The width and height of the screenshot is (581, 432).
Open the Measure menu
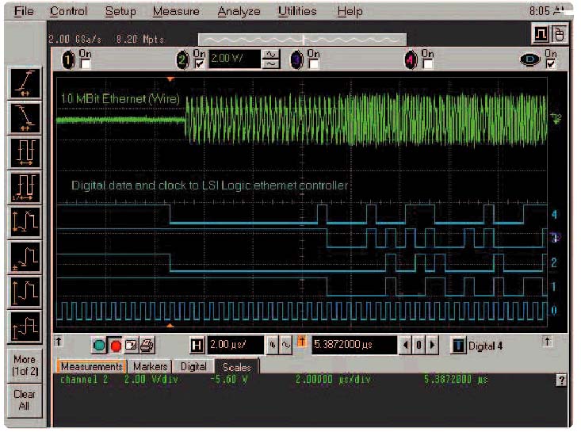pyautogui.click(x=176, y=11)
